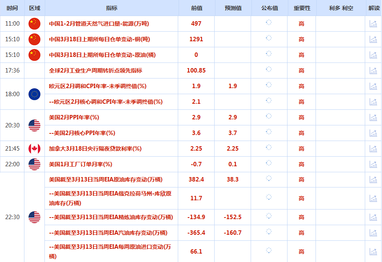
Task: Click the Canada flag at 21:45
Action: (34, 149)
